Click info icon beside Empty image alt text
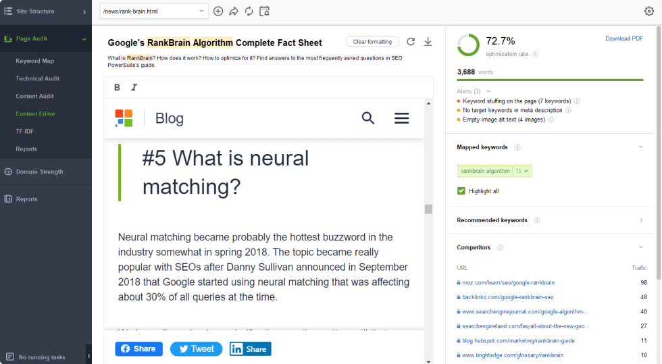This screenshot has height=364, width=662. click(x=551, y=120)
